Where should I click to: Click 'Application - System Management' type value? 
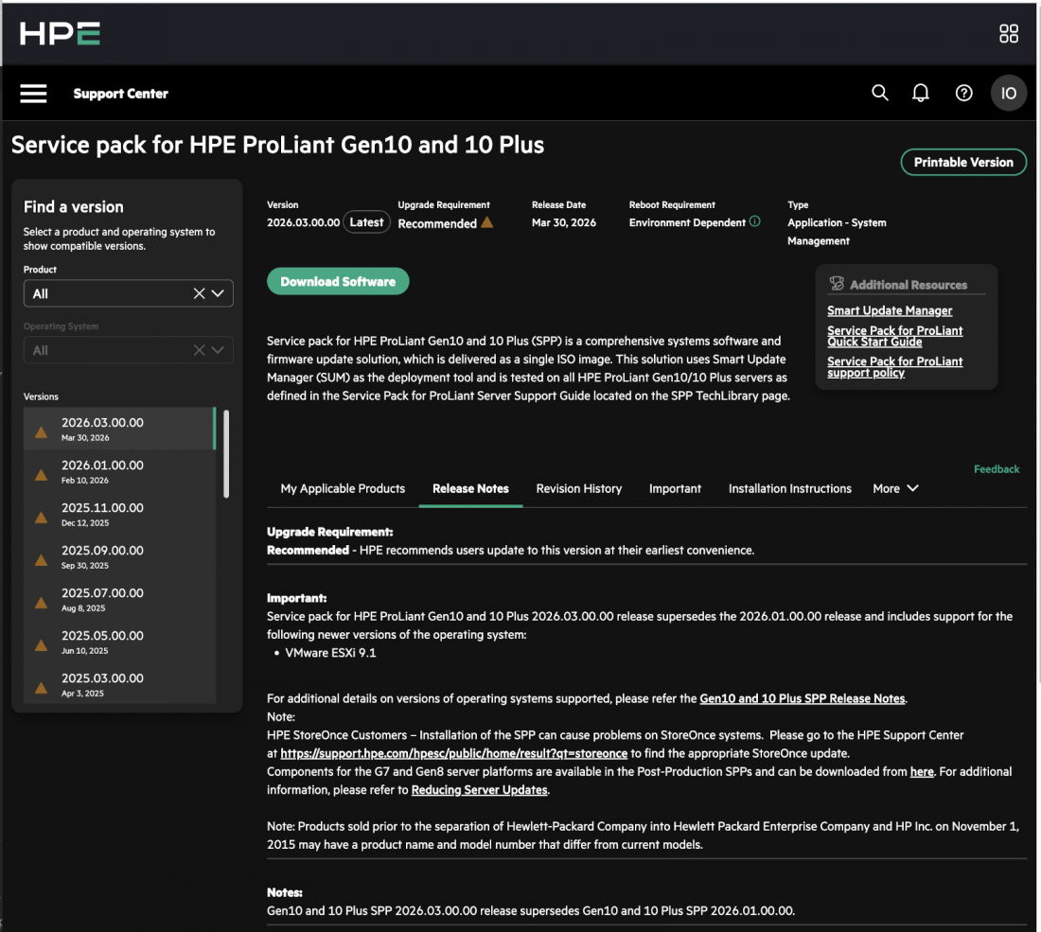pyautogui.click(x=837, y=232)
